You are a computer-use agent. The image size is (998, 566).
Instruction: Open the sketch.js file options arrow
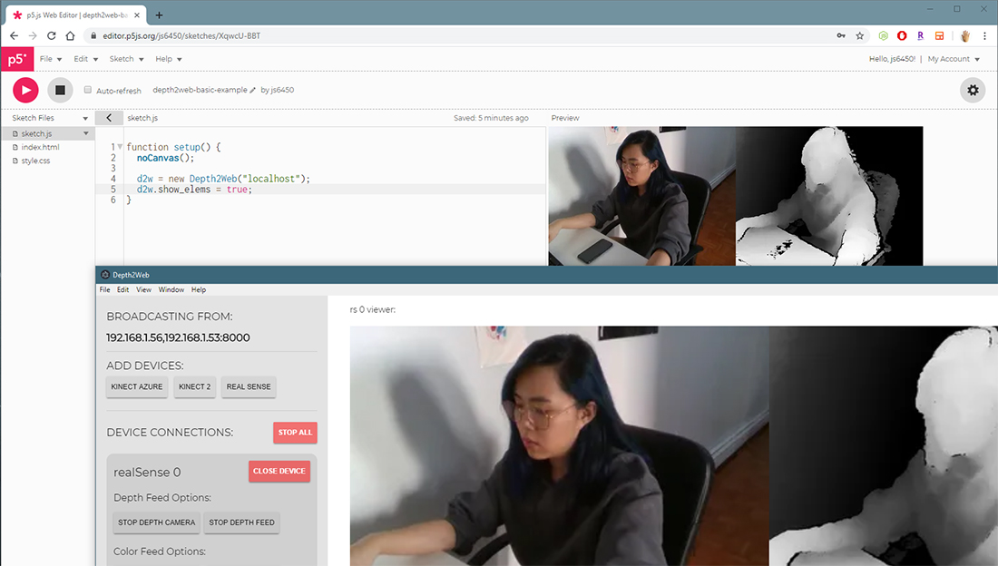click(x=86, y=133)
